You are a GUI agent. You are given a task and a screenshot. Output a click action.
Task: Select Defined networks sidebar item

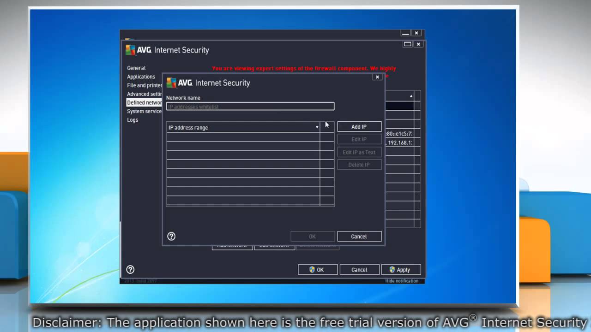pyautogui.click(x=145, y=102)
